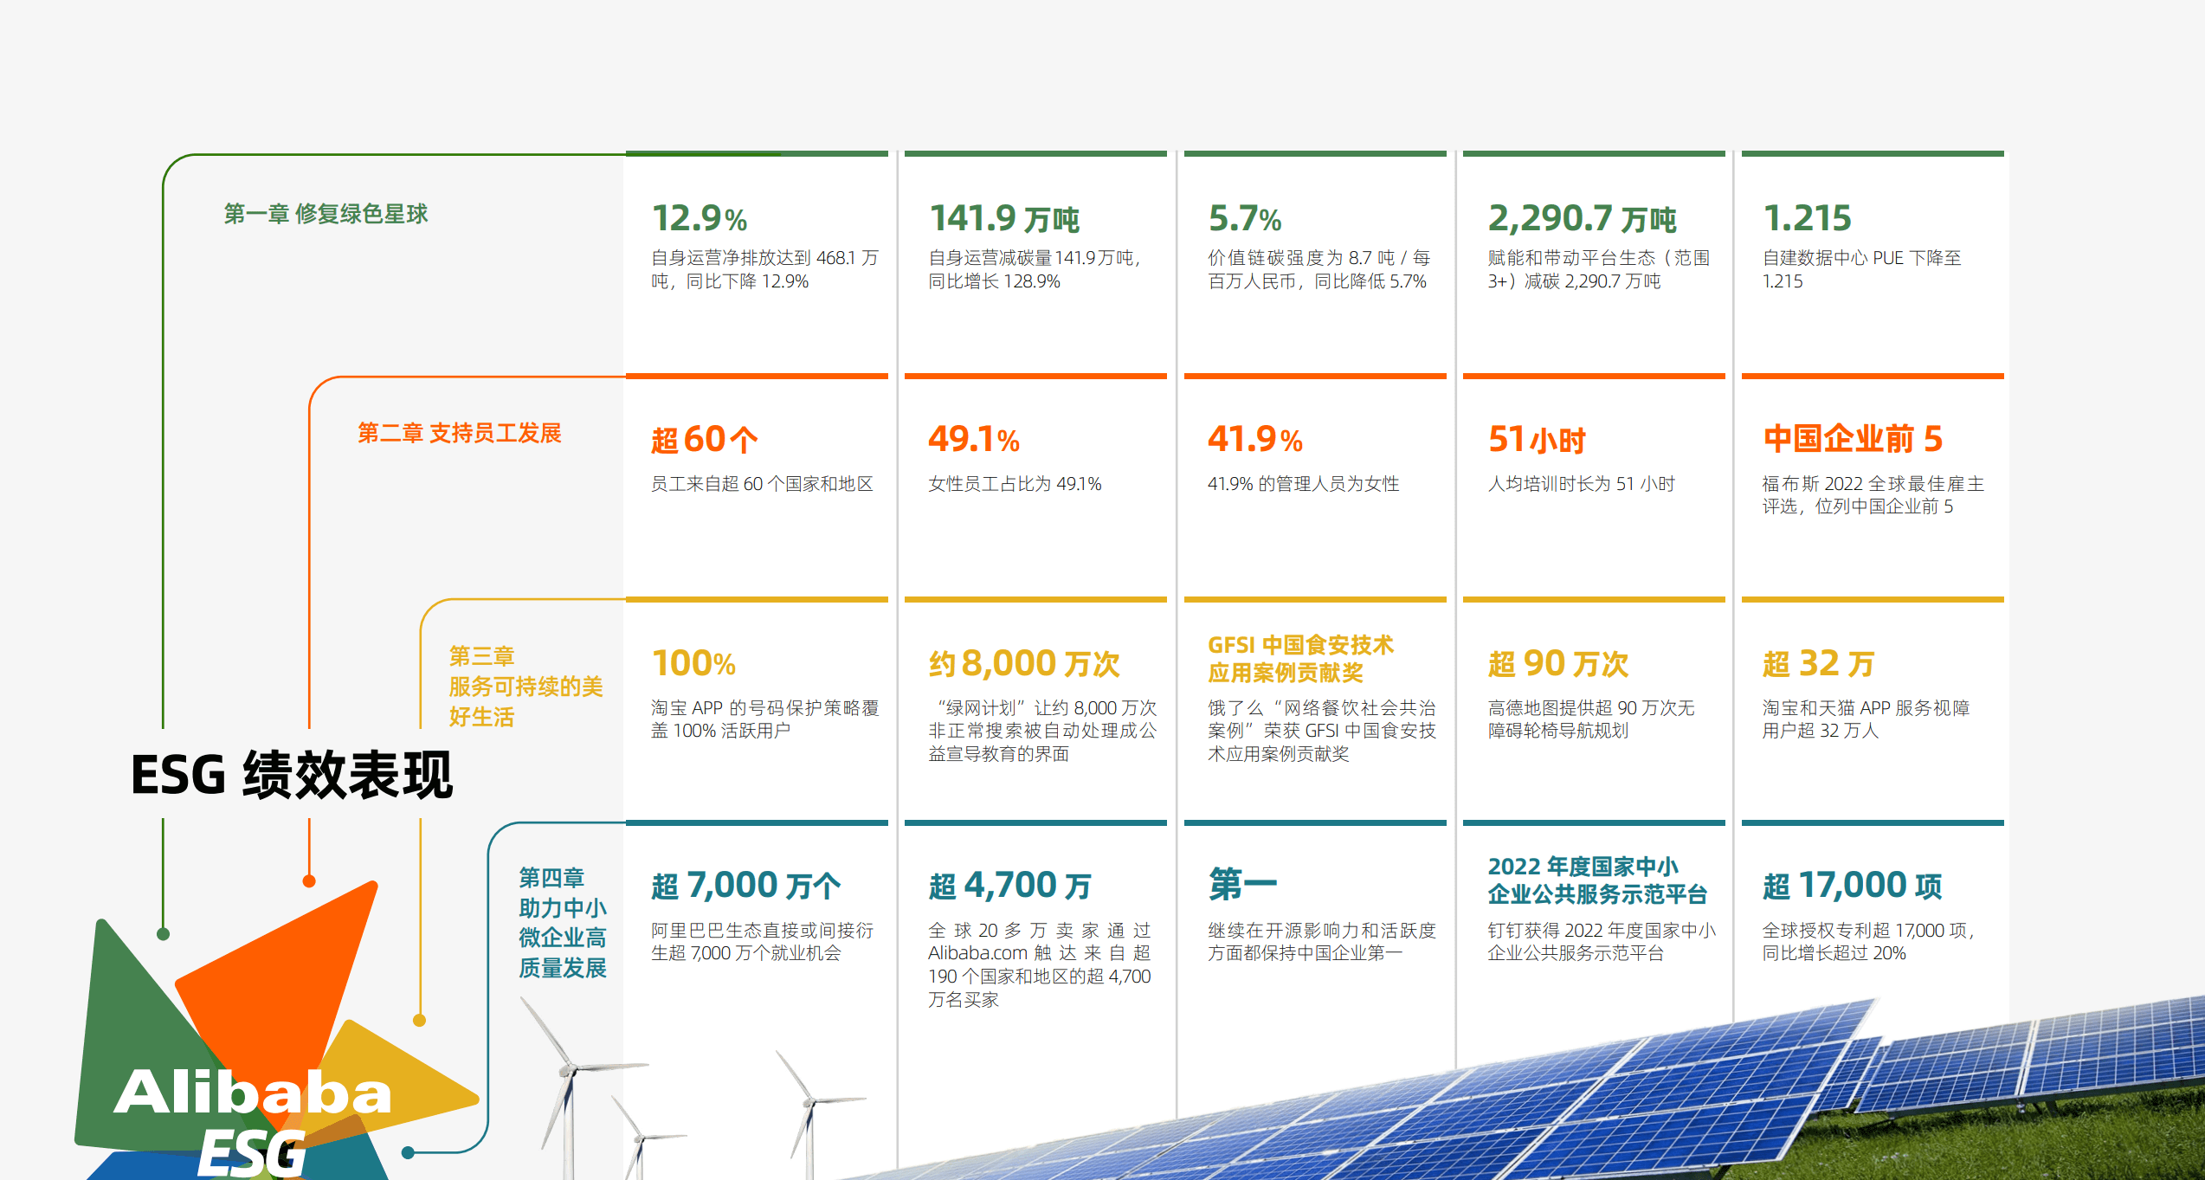Click the 超 32 万 figure
2205x1180 pixels.
click(1819, 664)
